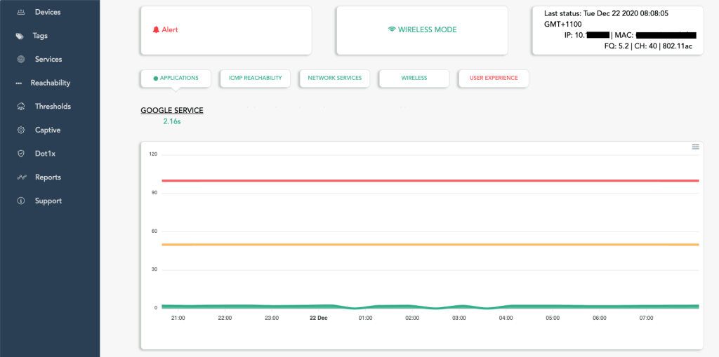Open the Network Services tab
Screen dimensions: 719x357
click(x=334, y=78)
